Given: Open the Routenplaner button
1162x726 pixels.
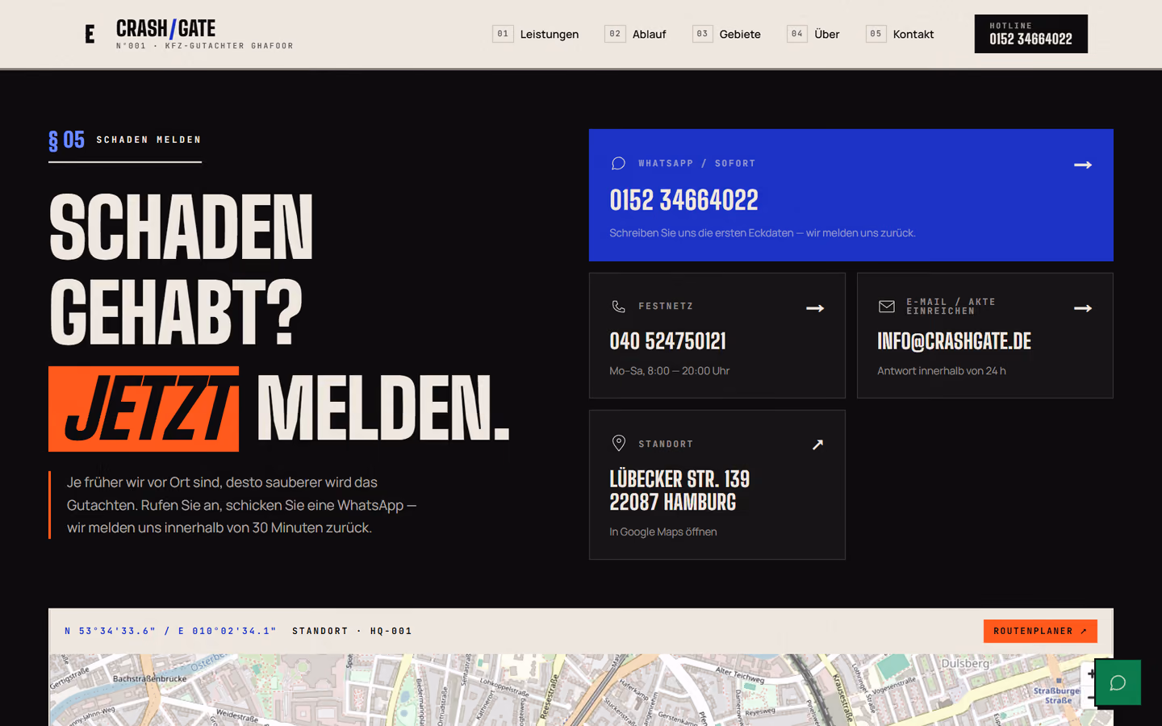Looking at the screenshot, I should coord(1040,631).
